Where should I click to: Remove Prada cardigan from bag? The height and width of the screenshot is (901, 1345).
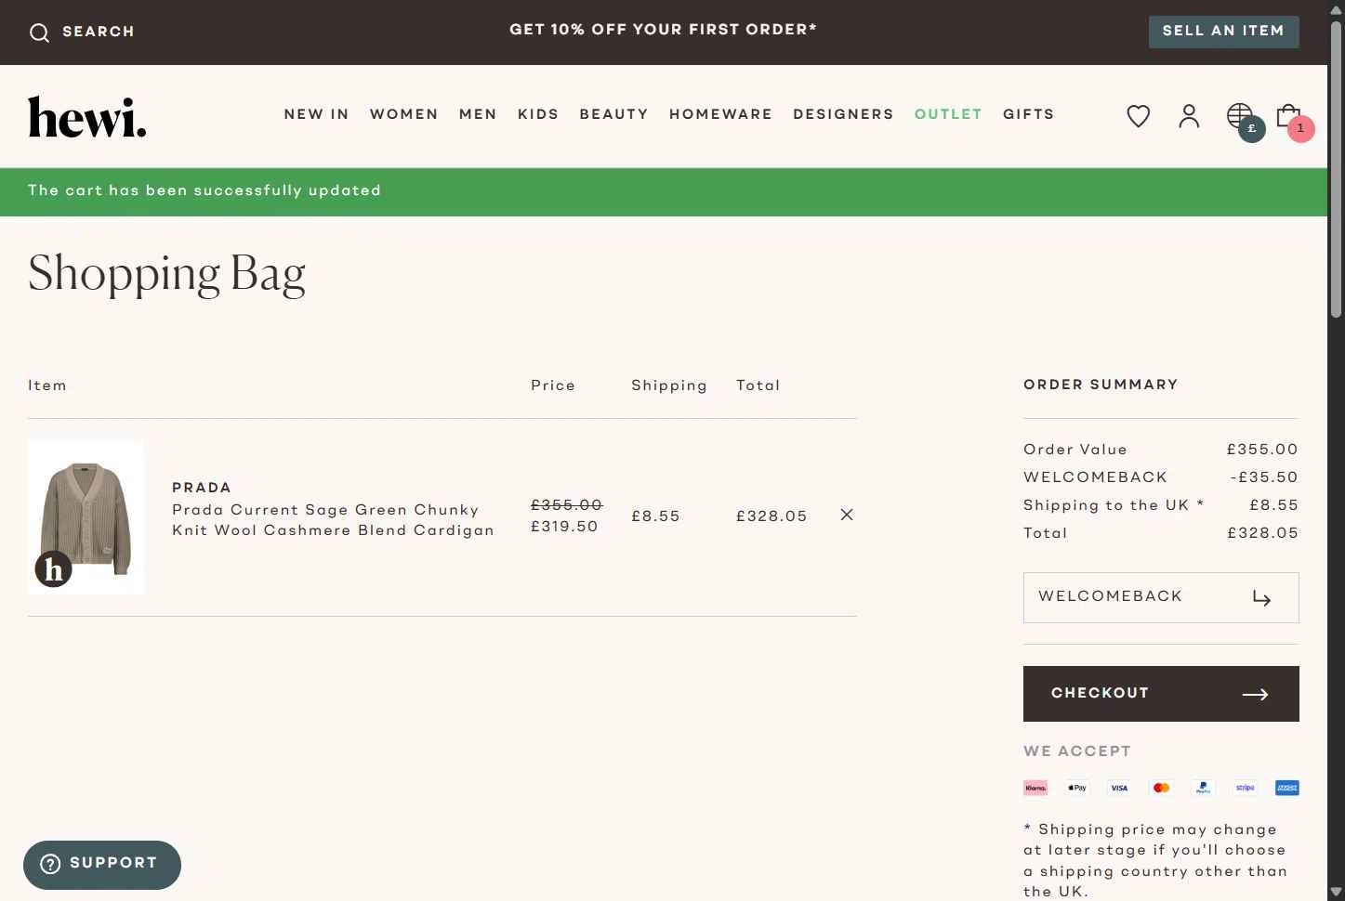(x=847, y=515)
